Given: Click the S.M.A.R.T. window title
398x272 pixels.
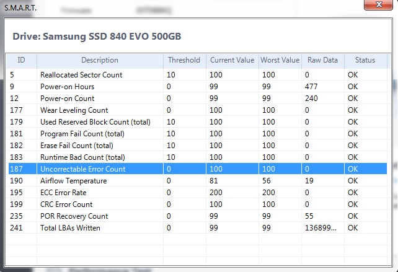Looking at the screenshot, I should [20, 7].
